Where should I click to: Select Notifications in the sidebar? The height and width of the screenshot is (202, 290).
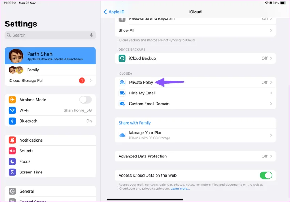coord(50,140)
